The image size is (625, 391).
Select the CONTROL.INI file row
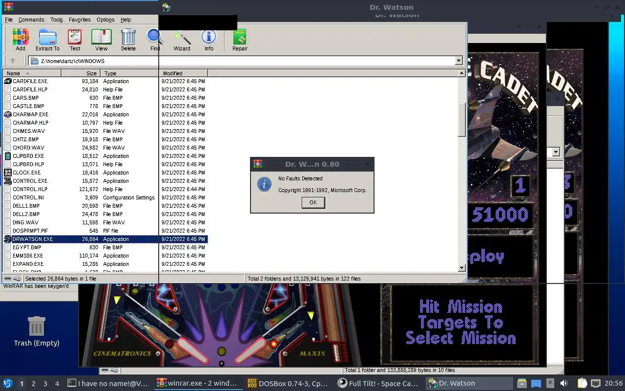coord(105,197)
